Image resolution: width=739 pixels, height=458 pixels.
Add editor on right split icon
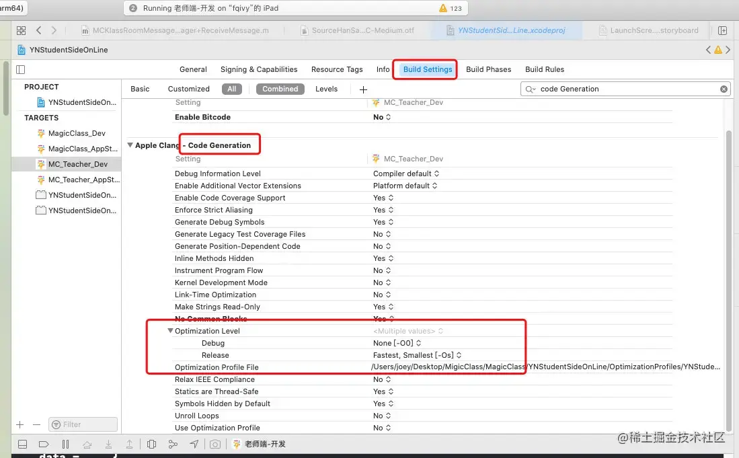tap(722, 31)
